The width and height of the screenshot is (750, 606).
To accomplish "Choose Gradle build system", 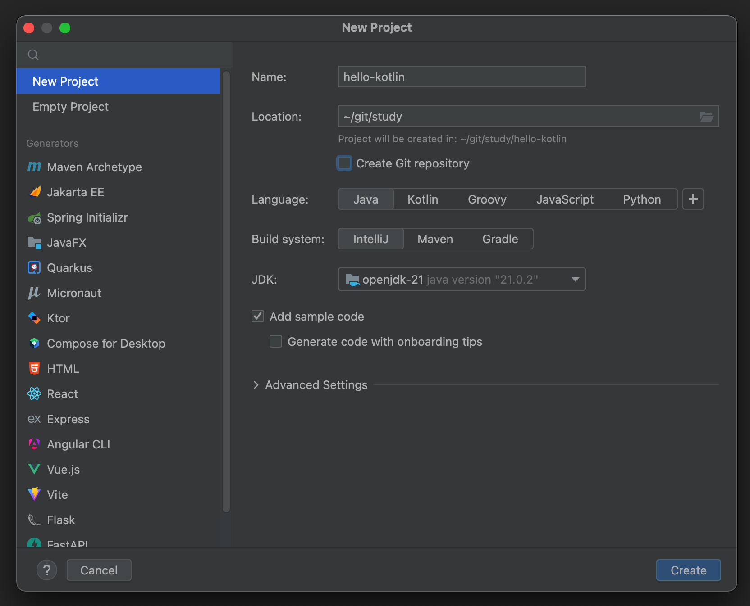I will coord(500,239).
